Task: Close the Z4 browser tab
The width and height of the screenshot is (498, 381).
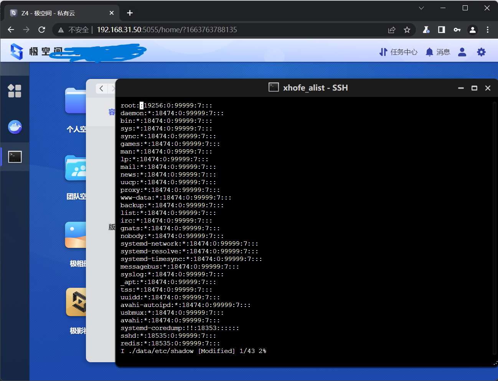Action: coord(112,13)
